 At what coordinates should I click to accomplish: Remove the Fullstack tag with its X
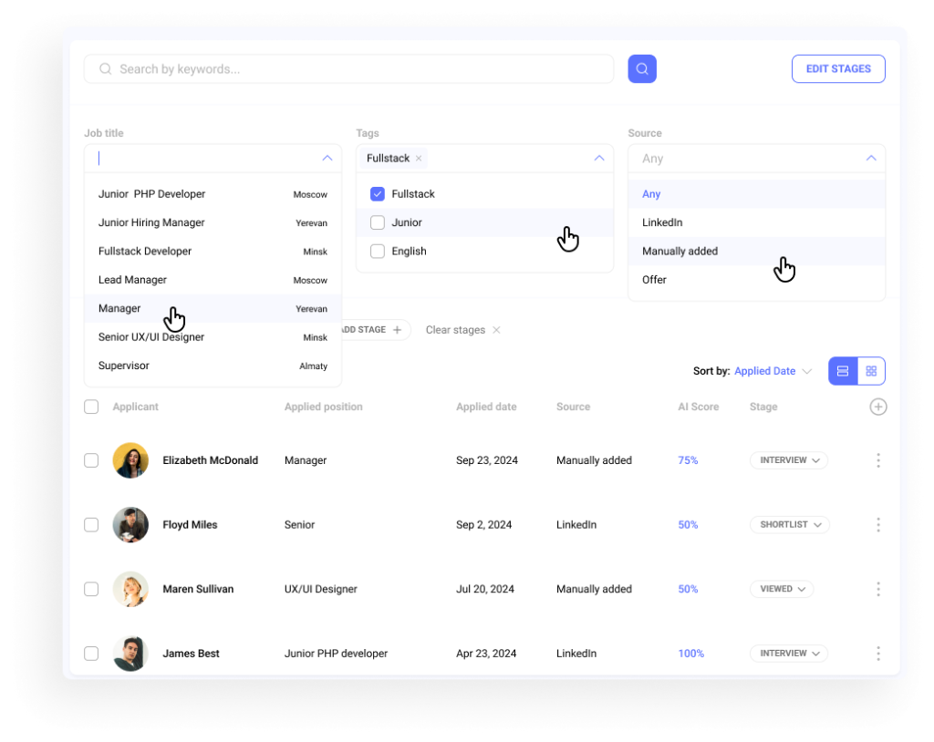[418, 158]
